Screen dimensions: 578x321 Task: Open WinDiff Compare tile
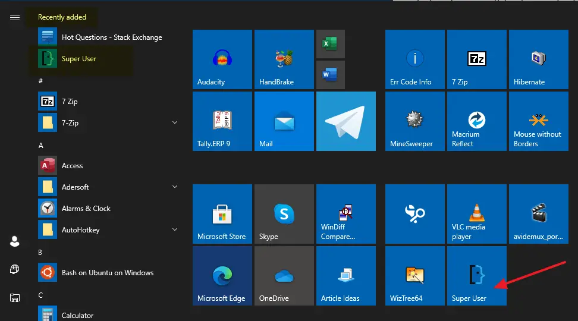click(346, 214)
